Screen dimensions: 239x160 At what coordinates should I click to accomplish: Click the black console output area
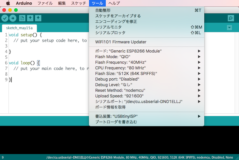pyautogui.click(x=119, y=140)
